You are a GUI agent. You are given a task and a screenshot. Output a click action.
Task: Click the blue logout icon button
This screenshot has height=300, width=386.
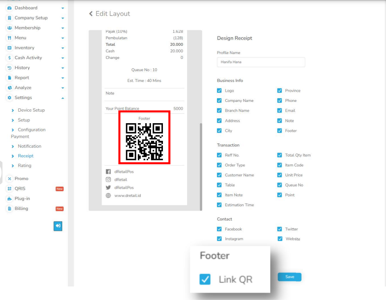pyautogui.click(x=58, y=226)
